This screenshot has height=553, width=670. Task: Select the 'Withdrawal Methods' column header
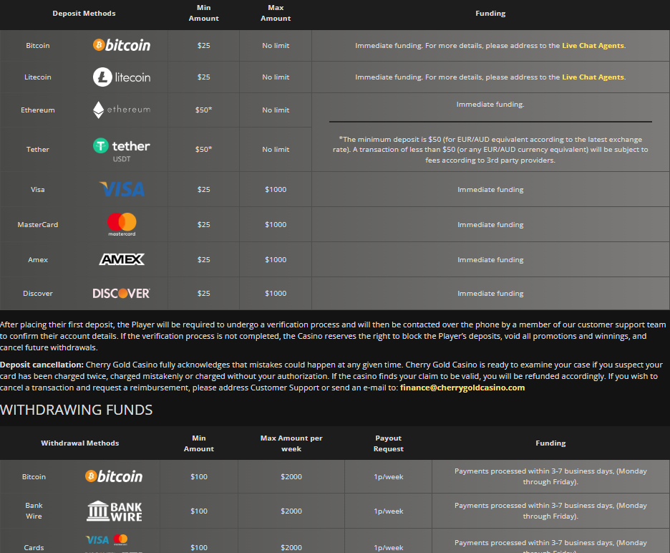[x=80, y=443]
